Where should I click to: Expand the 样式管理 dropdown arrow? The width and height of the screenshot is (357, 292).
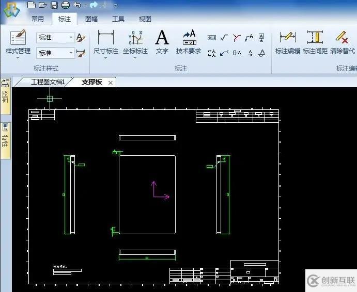[18, 58]
